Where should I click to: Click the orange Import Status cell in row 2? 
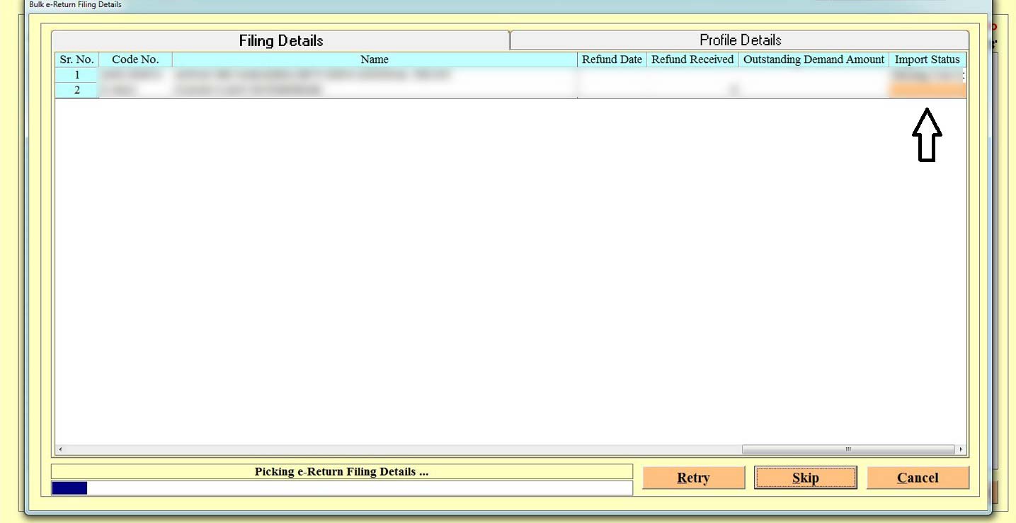(x=927, y=90)
